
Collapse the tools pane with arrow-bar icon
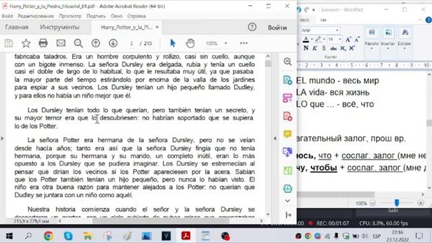point(288,215)
